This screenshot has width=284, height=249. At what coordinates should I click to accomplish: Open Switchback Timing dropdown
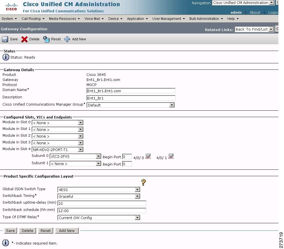(x=99, y=196)
